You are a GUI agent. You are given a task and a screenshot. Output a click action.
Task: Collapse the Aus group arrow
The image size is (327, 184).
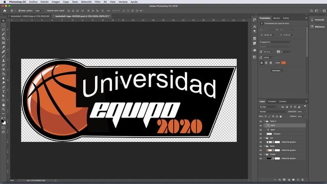pos(265,138)
